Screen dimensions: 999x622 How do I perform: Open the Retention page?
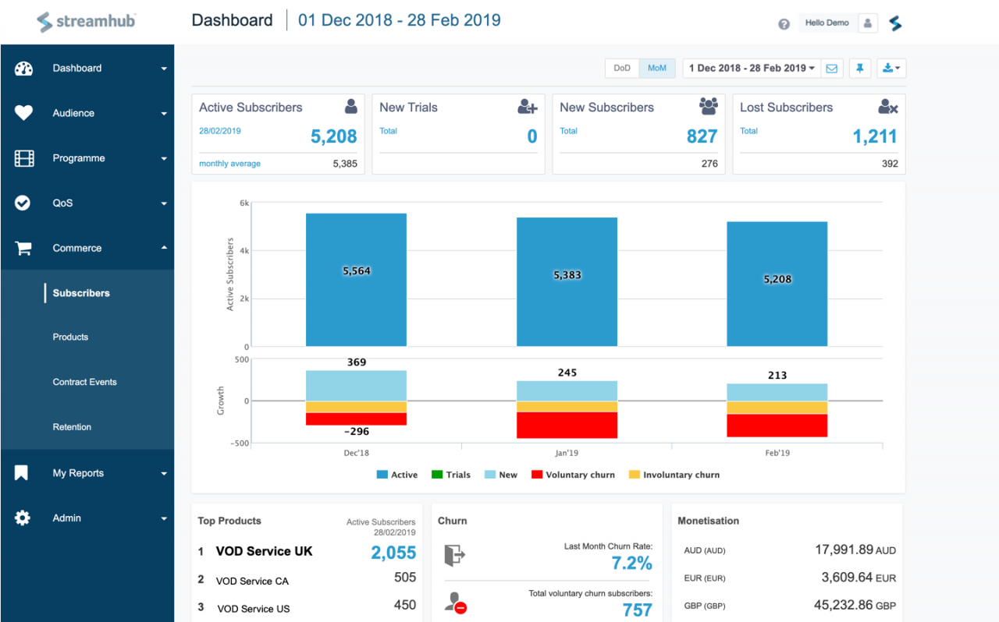tap(72, 426)
